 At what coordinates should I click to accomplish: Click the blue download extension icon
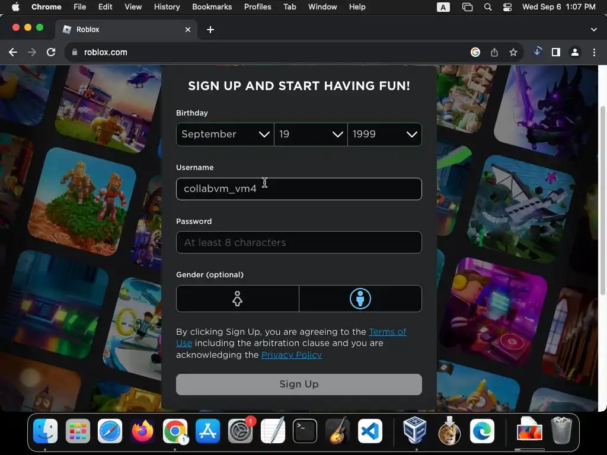pos(537,52)
